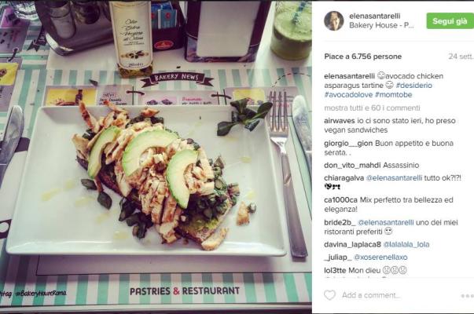Click @xoserenellaxo mention
Screen dimensions: 474x314
[x=380, y=257]
